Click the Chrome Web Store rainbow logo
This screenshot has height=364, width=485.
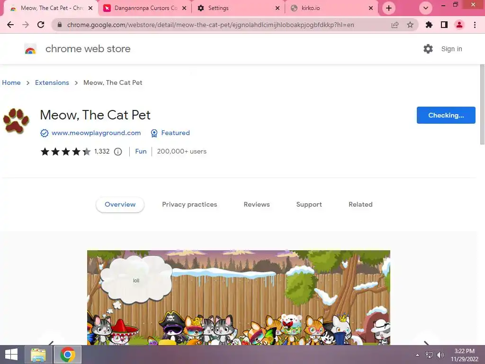tap(30, 49)
